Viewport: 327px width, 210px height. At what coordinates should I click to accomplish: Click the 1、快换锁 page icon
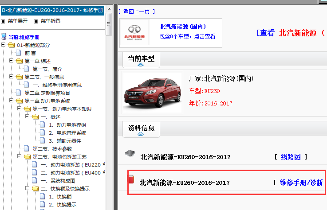pos(43,196)
